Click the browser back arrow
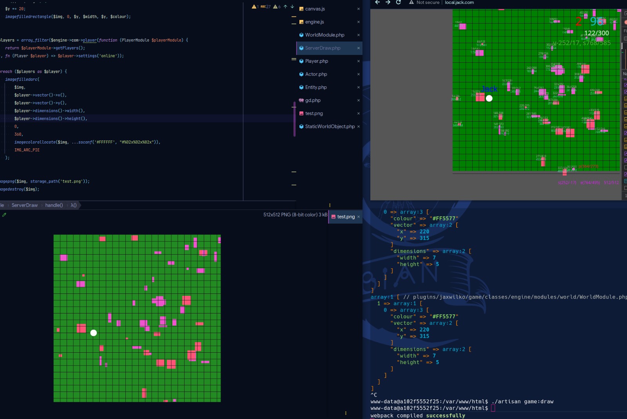This screenshot has height=419, width=627. coord(377,2)
